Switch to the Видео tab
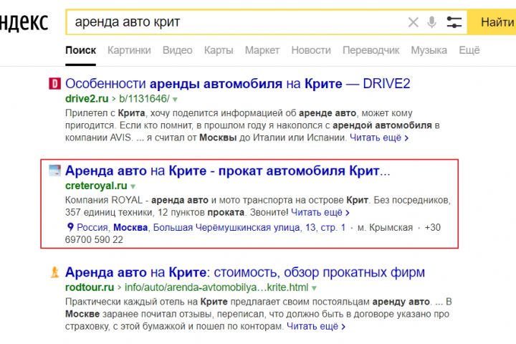The width and height of the screenshot is (516, 344). [x=178, y=50]
